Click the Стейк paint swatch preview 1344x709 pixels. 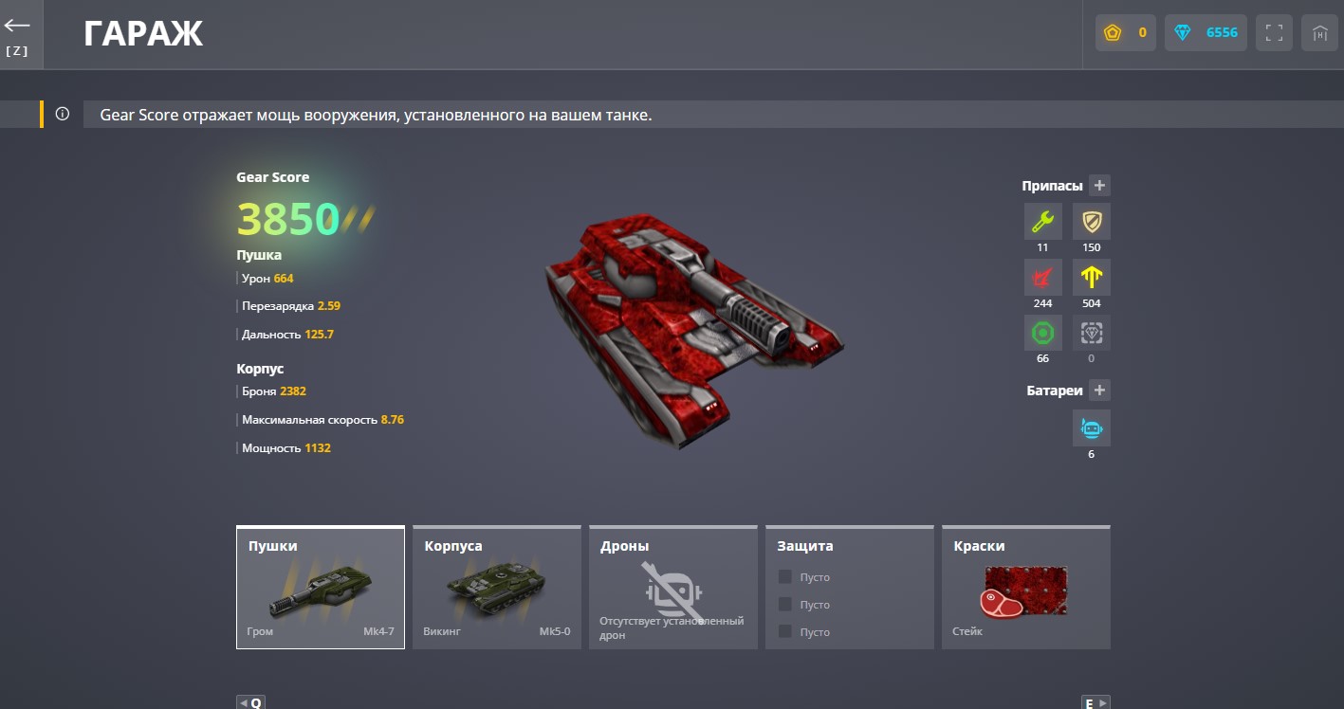(1026, 591)
